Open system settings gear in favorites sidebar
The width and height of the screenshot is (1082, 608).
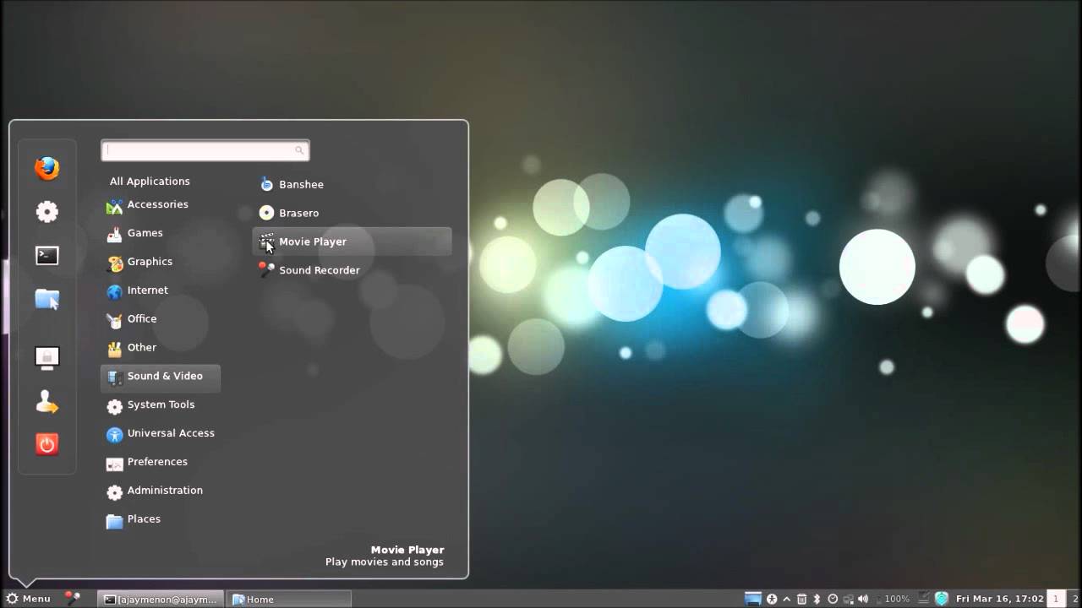click(47, 211)
